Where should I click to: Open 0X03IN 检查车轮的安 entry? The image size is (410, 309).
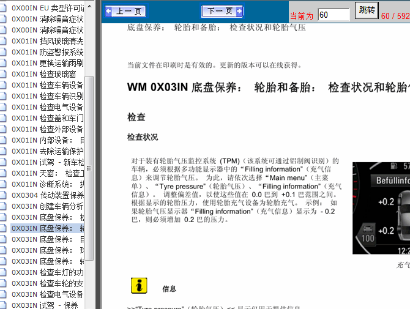48,283
